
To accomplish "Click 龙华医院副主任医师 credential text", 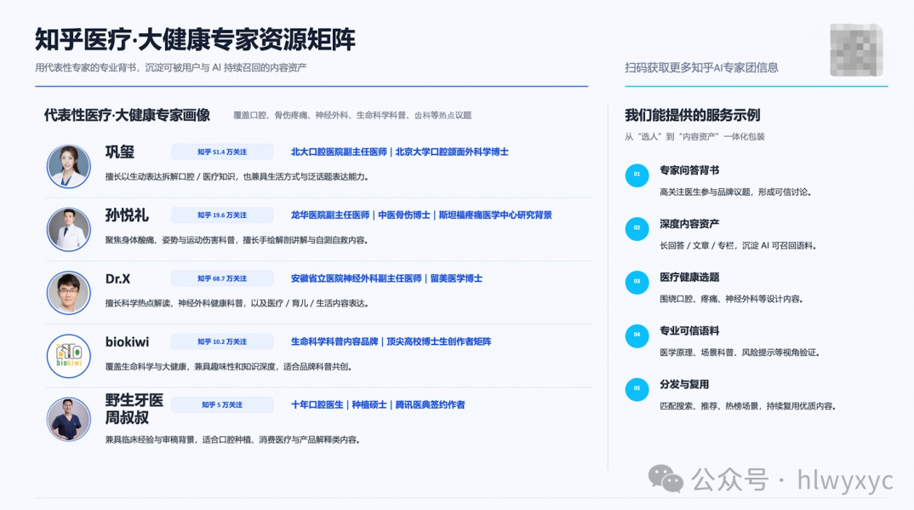I will pyautogui.click(x=330, y=215).
